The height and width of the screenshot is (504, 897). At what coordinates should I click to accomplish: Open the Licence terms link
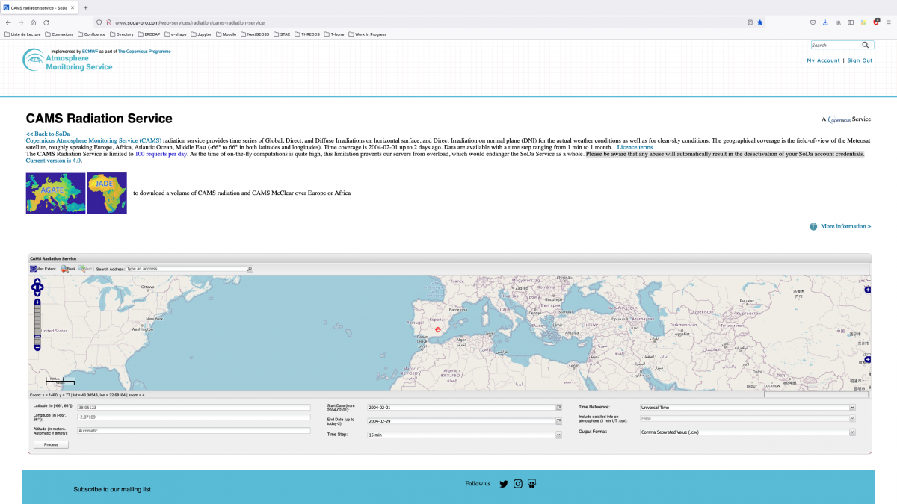pos(635,147)
